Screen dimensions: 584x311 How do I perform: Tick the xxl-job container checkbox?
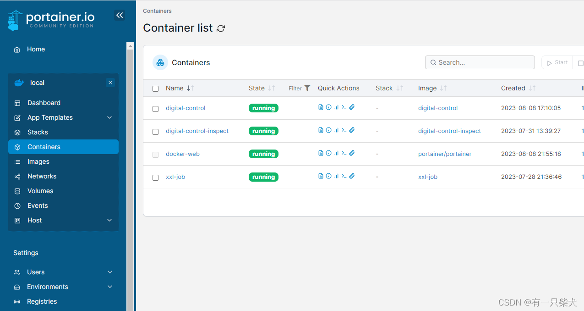pyautogui.click(x=155, y=178)
